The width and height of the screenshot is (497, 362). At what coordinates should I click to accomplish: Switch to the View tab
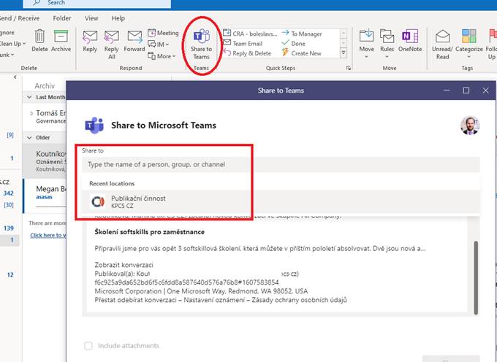click(x=91, y=18)
